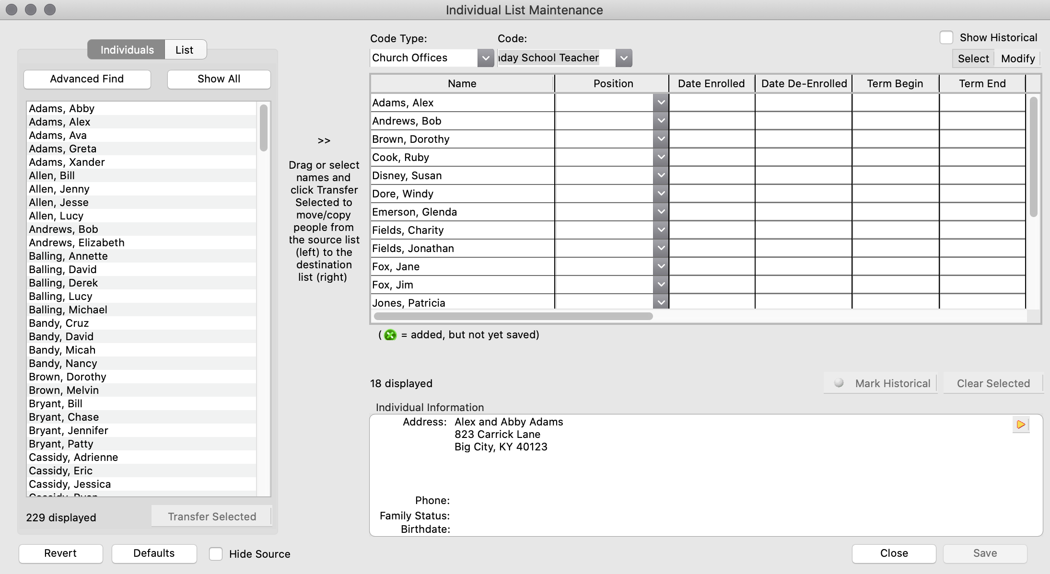1050x574 pixels.
Task: Check the Hide Source checkbox
Action: pyautogui.click(x=216, y=553)
